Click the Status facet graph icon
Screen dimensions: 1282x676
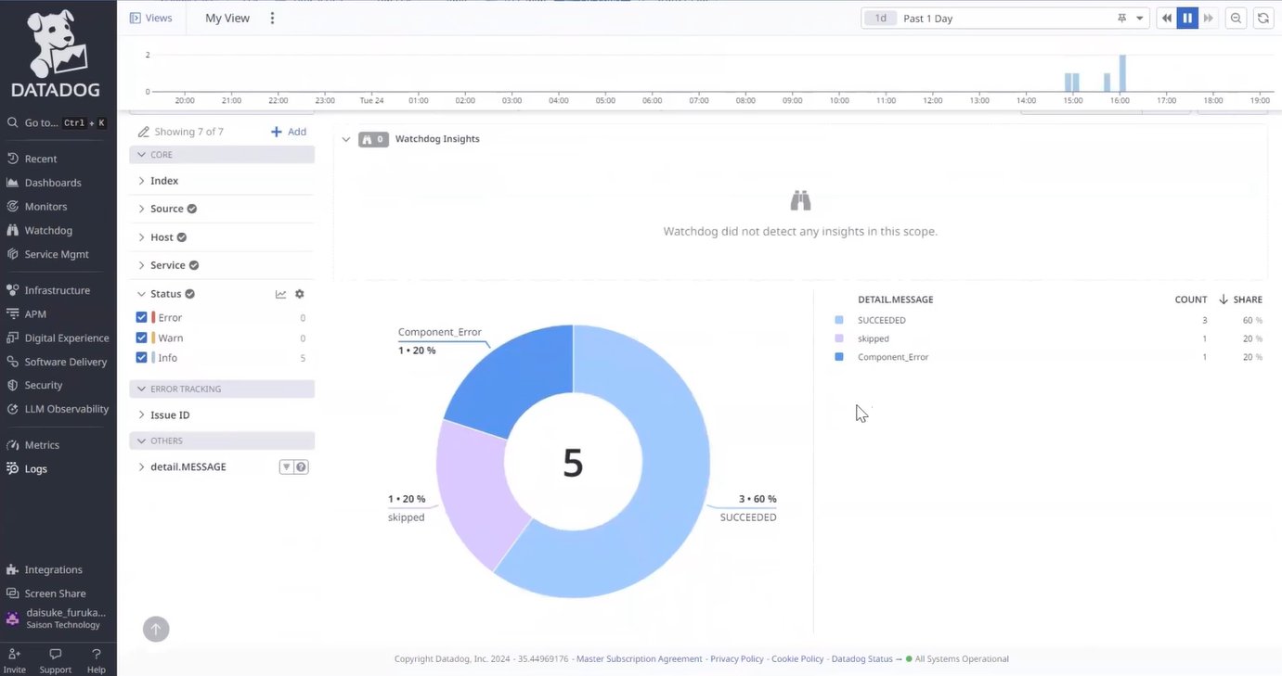click(280, 294)
